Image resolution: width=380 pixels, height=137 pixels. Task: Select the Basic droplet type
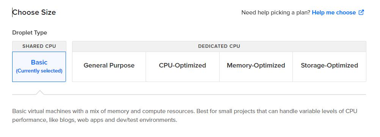(x=39, y=67)
